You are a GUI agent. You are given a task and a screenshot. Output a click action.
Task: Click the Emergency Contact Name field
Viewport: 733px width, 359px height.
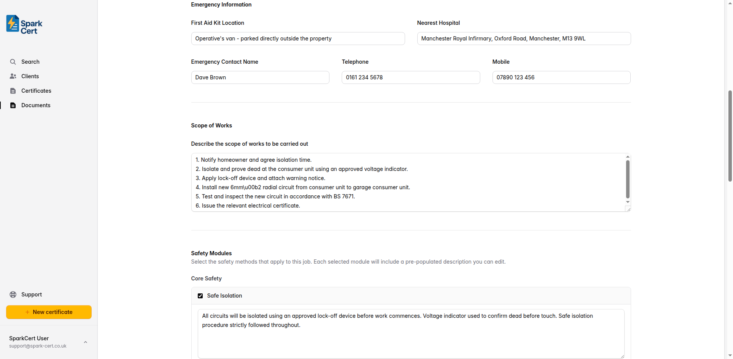[260, 77]
